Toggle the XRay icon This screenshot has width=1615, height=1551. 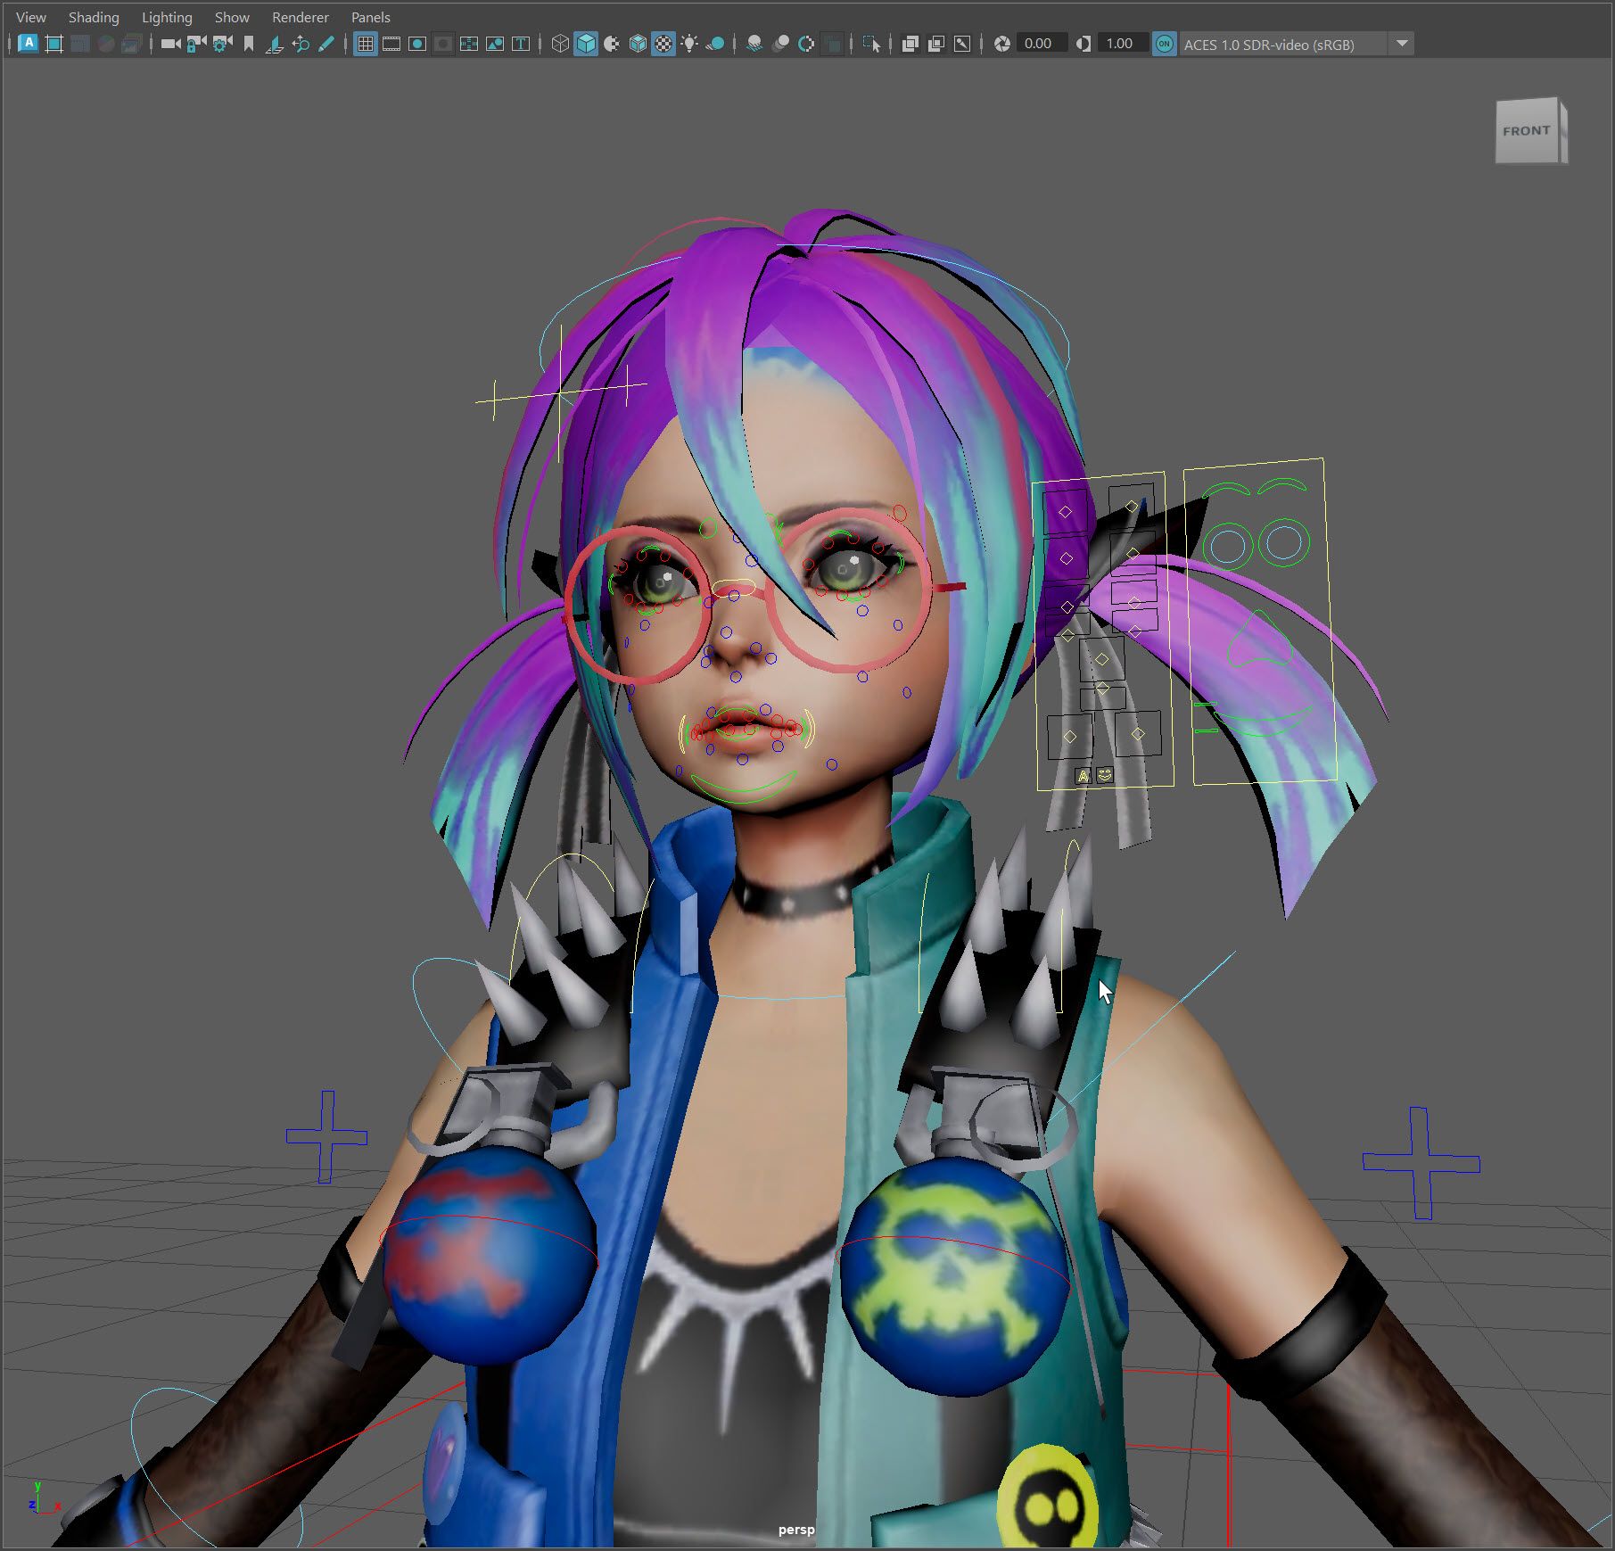[x=910, y=44]
